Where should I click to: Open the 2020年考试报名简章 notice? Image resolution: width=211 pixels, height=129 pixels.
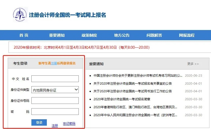pos(122,99)
